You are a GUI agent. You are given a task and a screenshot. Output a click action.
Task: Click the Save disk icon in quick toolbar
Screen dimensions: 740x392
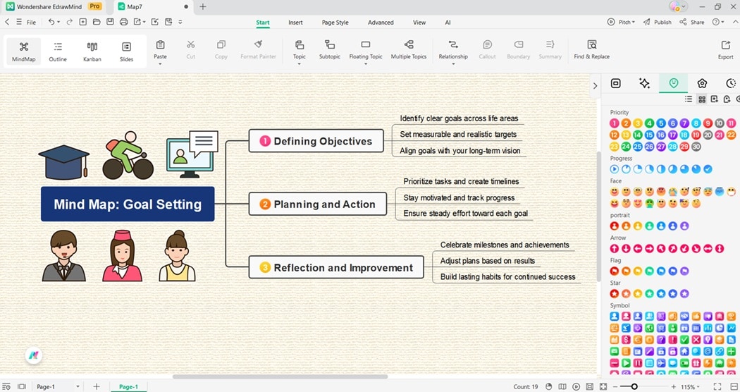(x=110, y=22)
